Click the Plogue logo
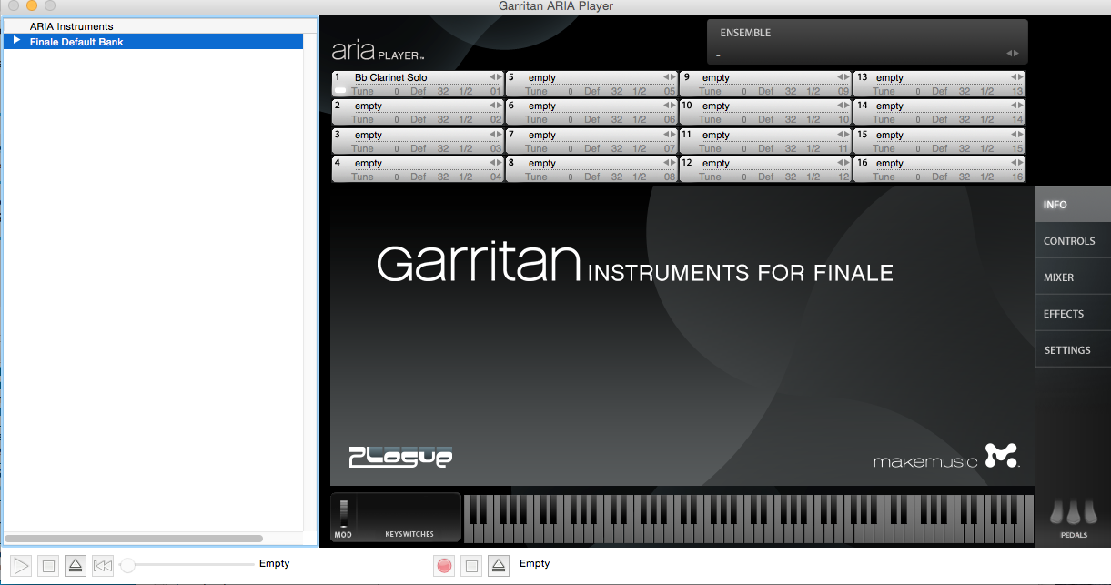The image size is (1111, 585). click(400, 457)
